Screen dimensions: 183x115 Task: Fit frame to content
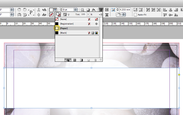click(153, 10)
